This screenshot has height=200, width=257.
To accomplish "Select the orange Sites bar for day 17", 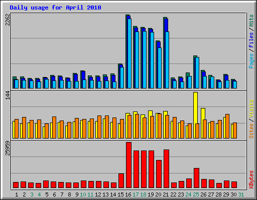I will (x=137, y=126).
